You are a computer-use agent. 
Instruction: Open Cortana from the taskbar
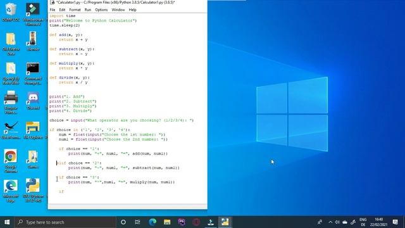click(x=123, y=222)
